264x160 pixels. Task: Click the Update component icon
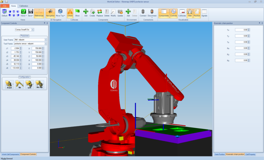point(120,13)
